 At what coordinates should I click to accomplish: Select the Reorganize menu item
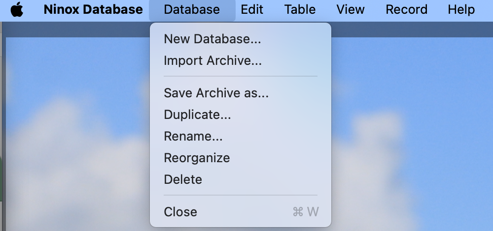coord(197,158)
